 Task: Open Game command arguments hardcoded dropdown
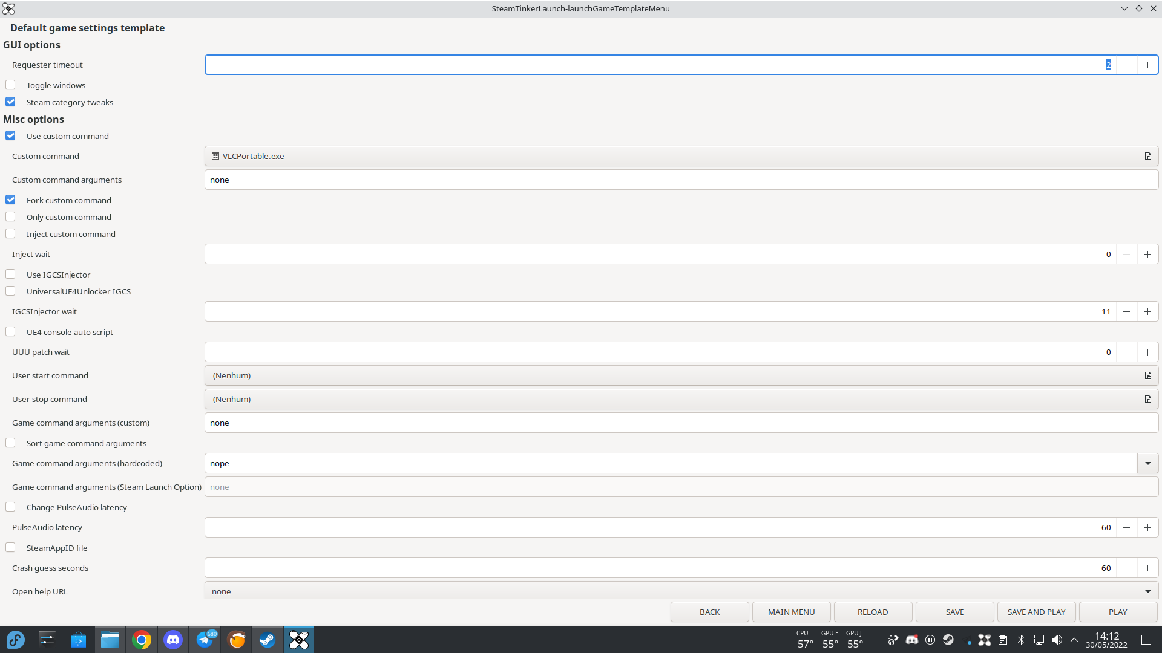point(1147,463)
